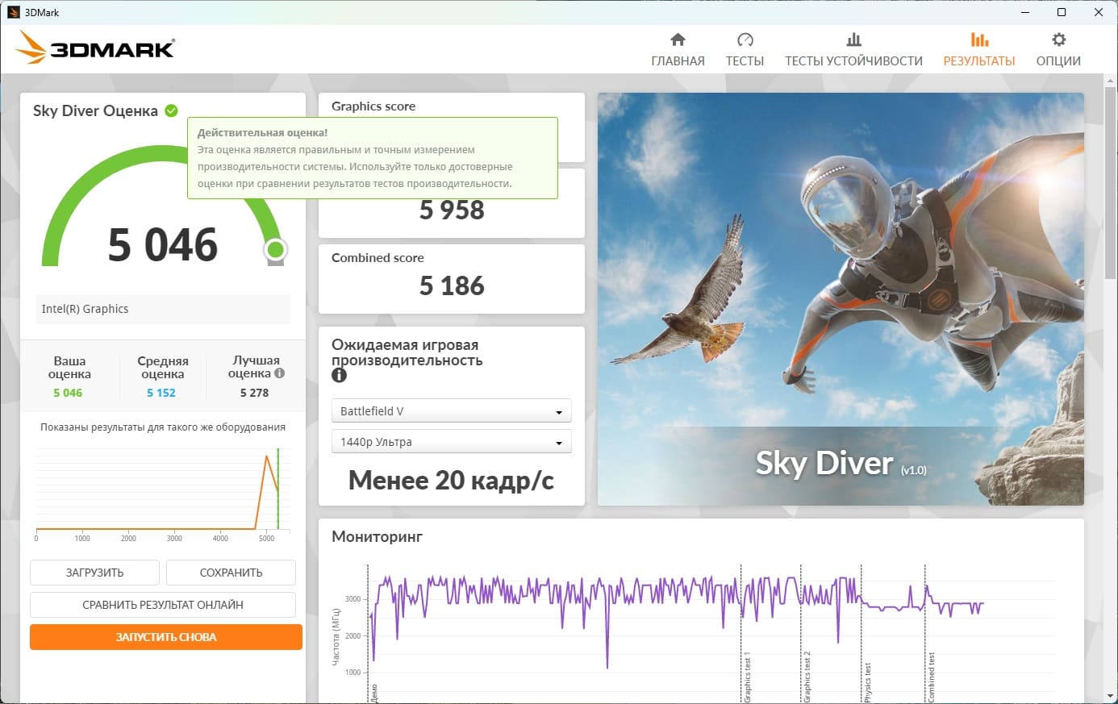This screenshot has height=704, width=1118.
Task: Click the Graphics score heading
Action: coord(373,106)
